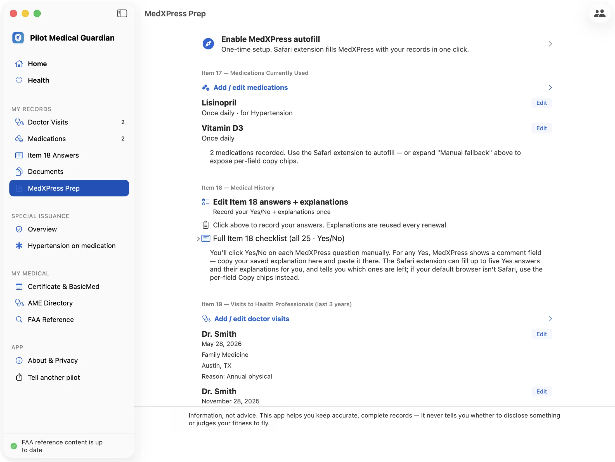The height and width of the screenshot is (462, 615).
Task: Open Special Issuance Overview
Action: tap(69, 229)
